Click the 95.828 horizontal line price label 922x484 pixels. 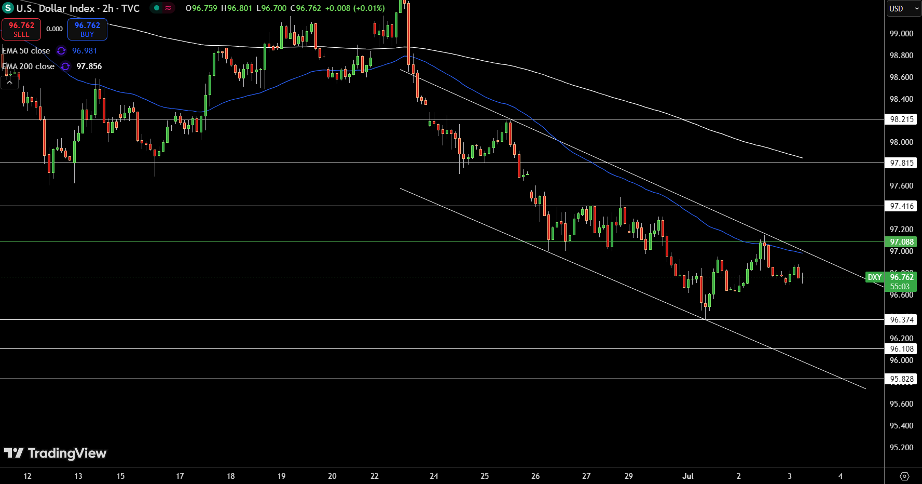click(902, 379)
